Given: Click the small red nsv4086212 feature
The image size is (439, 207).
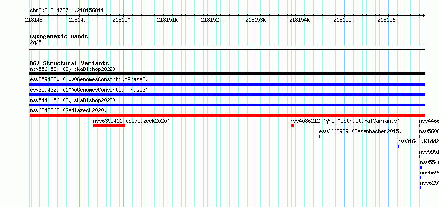Looking at the screenshot, I should (x=293, y=126).
